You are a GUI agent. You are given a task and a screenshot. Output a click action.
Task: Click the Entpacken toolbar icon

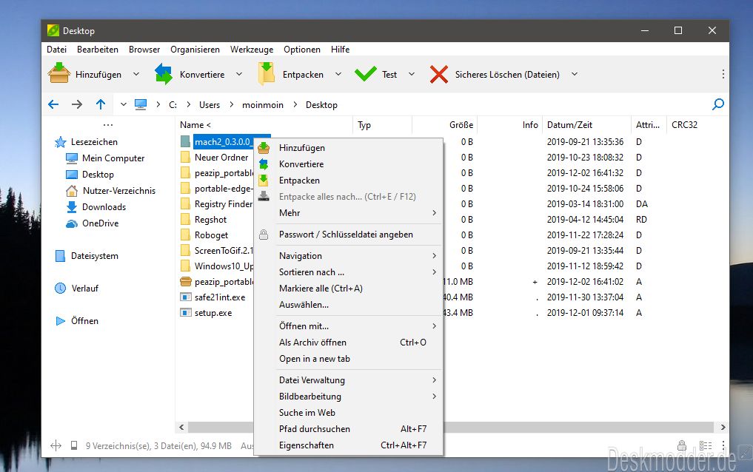pos(266,74)
